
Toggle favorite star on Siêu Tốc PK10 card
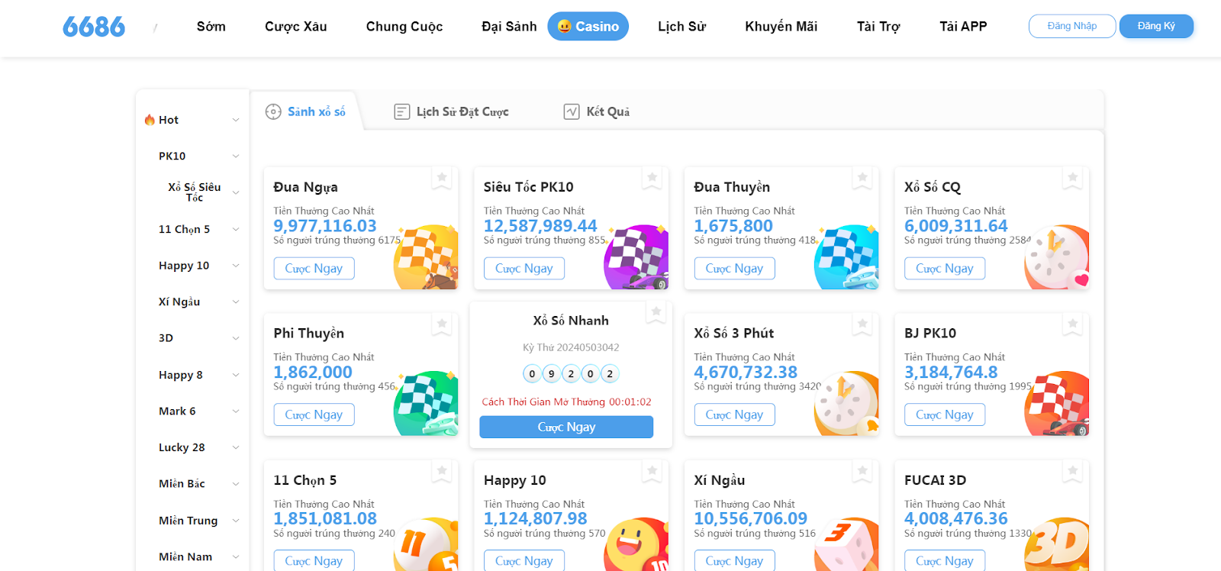(x=652, y=178)
